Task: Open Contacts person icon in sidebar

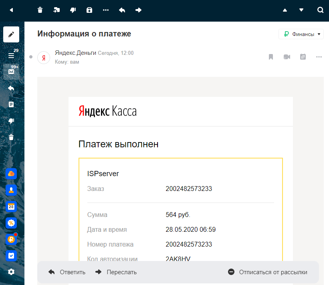Action: (x=11, y=190)
